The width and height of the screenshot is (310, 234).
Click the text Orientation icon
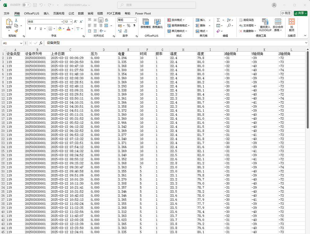(101, 31)
